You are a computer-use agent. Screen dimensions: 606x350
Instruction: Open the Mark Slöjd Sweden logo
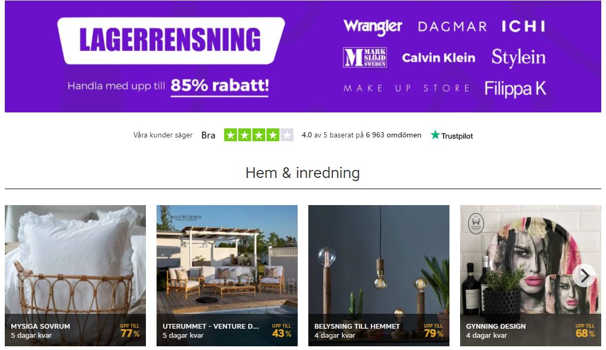coord(365,58)
